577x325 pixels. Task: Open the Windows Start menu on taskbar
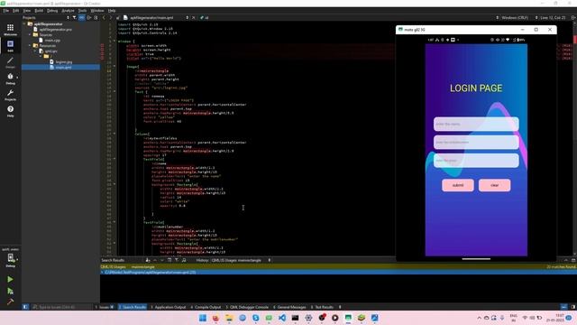[202, 318]
